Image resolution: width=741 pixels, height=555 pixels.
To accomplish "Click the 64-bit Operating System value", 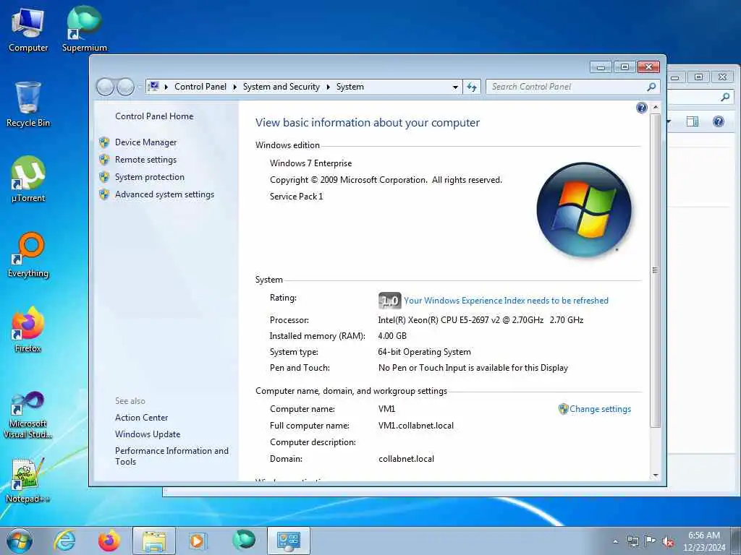I will point(424,352).
